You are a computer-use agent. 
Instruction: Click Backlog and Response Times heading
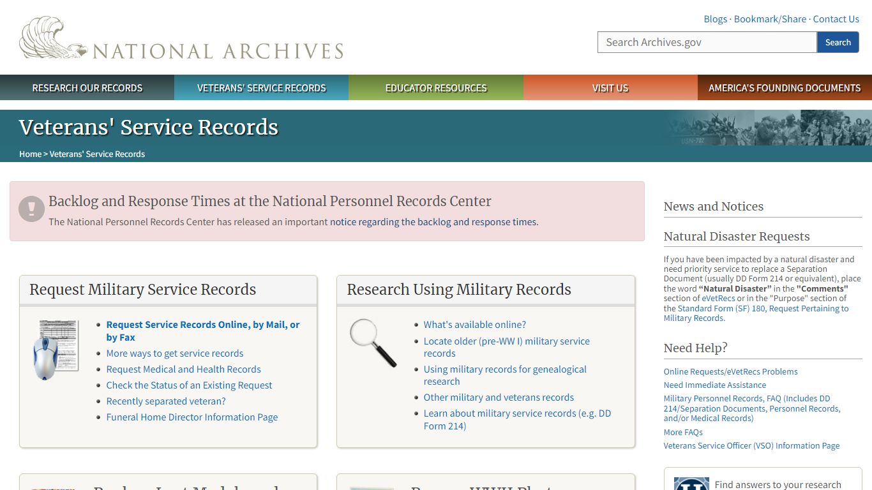(x=270, y=202)
